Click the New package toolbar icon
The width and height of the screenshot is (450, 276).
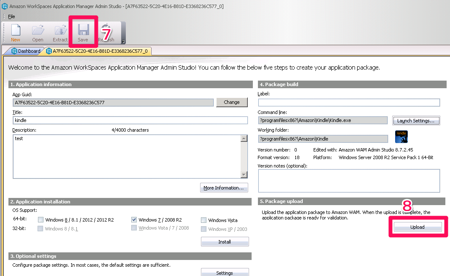pyautogui.click(x=16, y=33)
